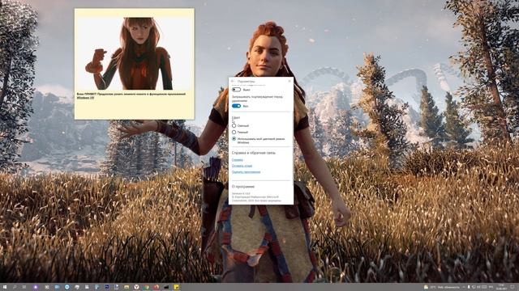Go back using the Параметры back arrow
The width and height of the screenshot is (519, 291).
233,81
